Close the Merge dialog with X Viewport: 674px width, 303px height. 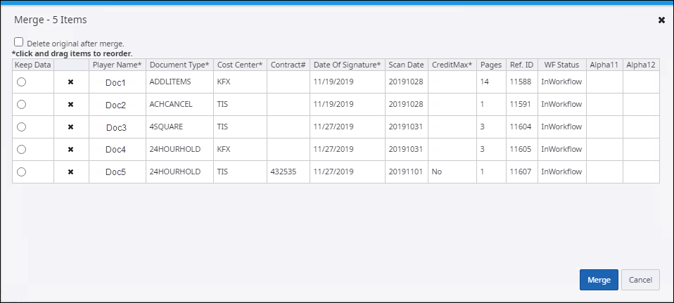tap(661, 20)
